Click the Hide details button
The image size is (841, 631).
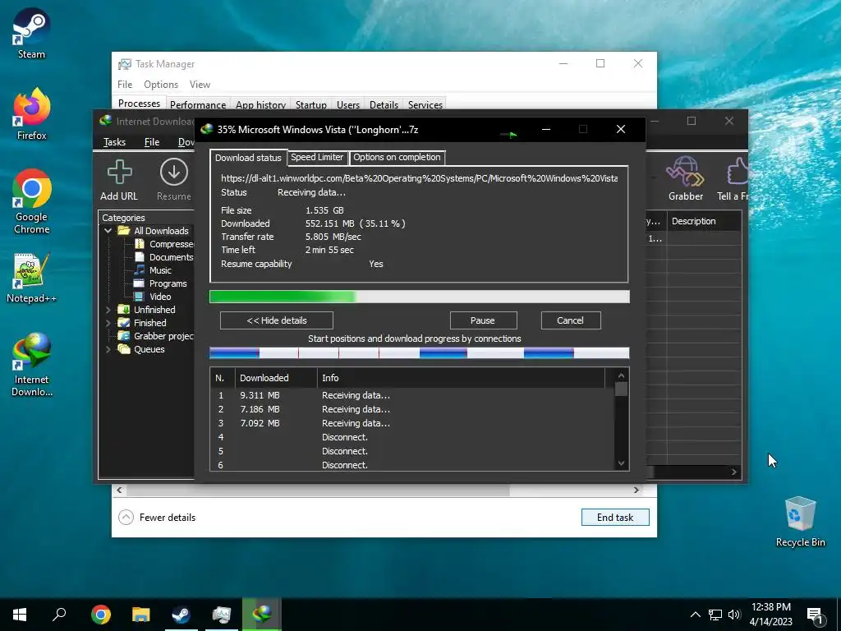[x=277, y=320]
